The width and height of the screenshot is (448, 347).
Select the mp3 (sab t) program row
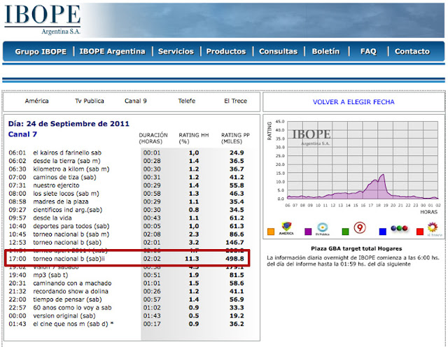pyautogui.click(x=126, y=275)
